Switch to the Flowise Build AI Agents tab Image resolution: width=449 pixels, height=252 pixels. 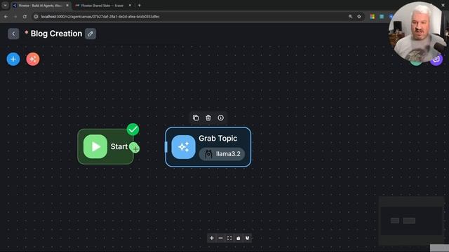pyautogui.click(x=40, y=6)
